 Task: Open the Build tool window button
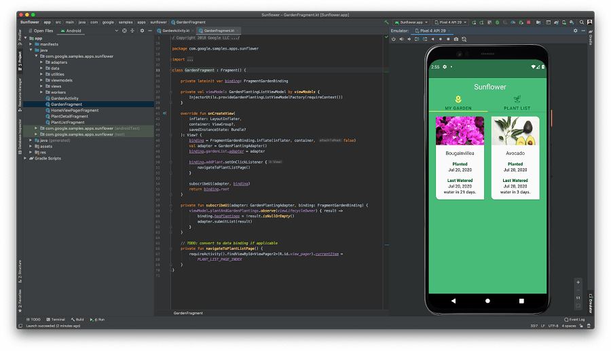[x=77, y=320]
